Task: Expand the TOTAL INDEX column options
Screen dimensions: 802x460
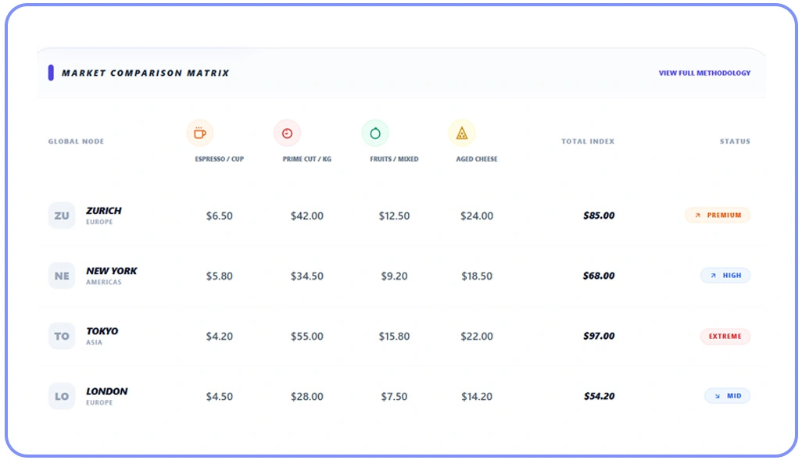Action: [587, 141]
